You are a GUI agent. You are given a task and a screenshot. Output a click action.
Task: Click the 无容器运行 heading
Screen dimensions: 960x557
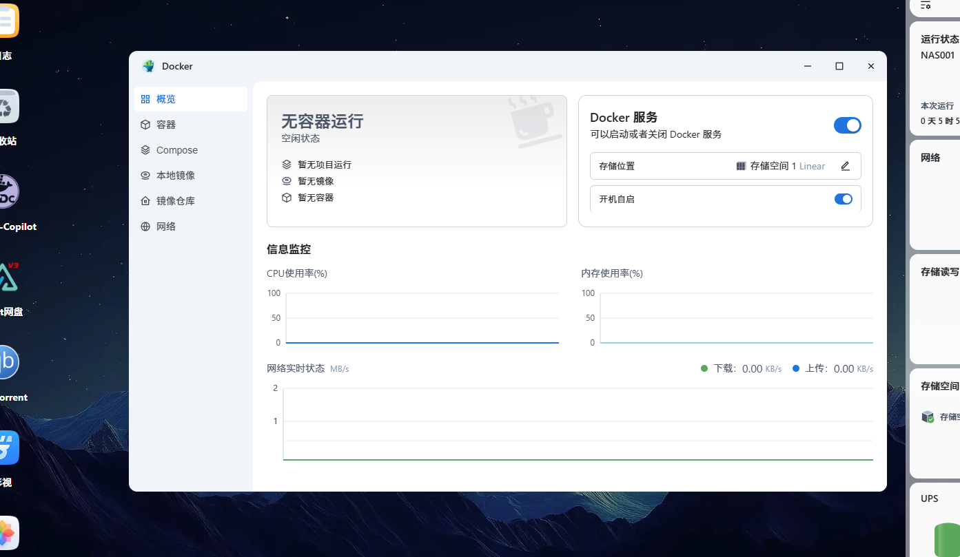click(322, 122)
